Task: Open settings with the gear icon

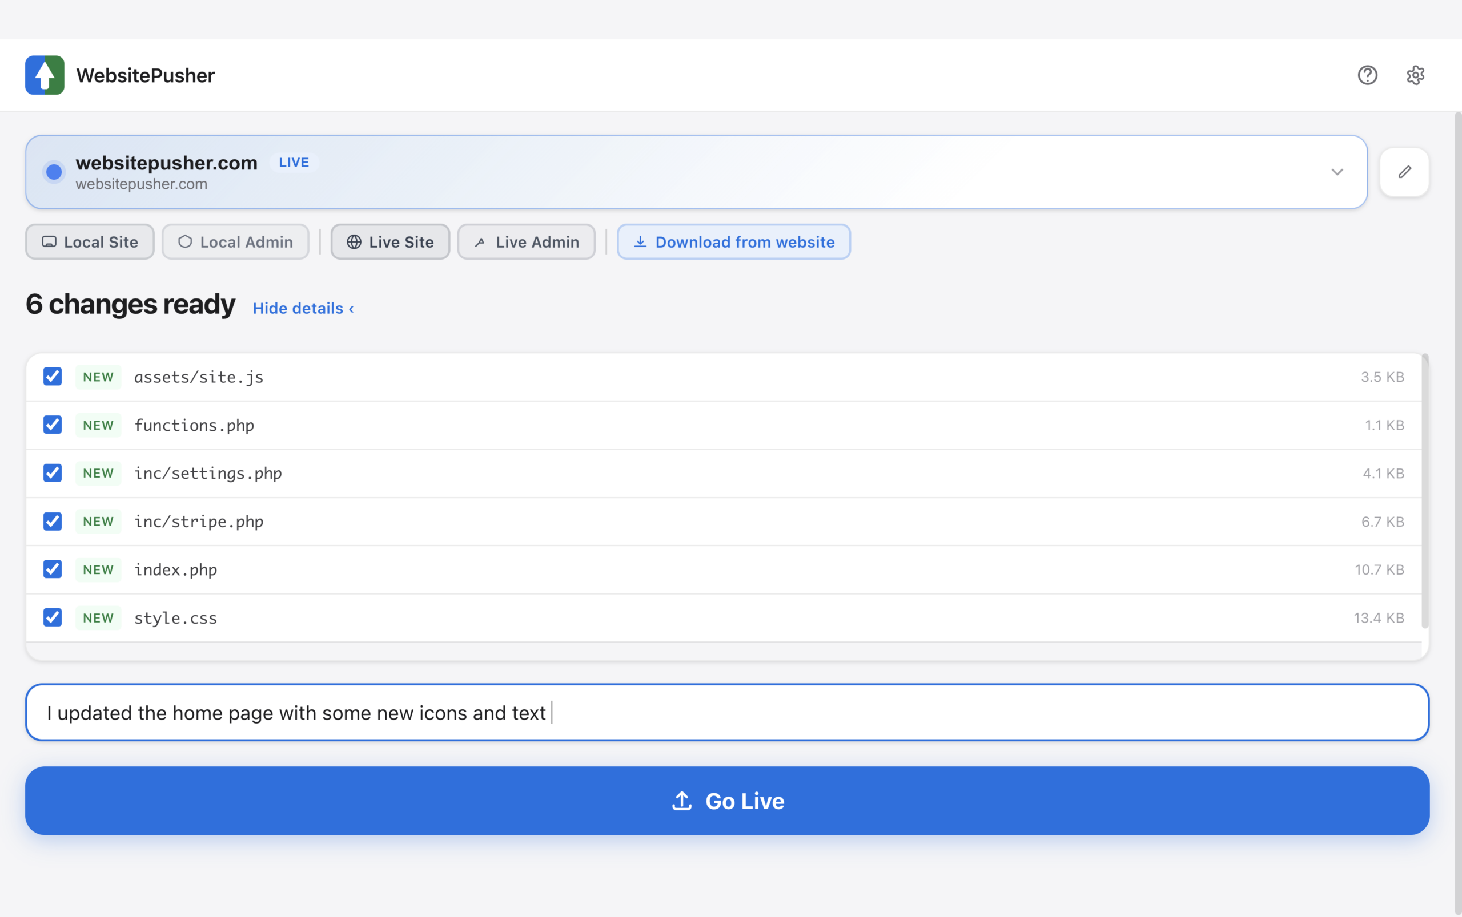Action: pos(1415,75)
